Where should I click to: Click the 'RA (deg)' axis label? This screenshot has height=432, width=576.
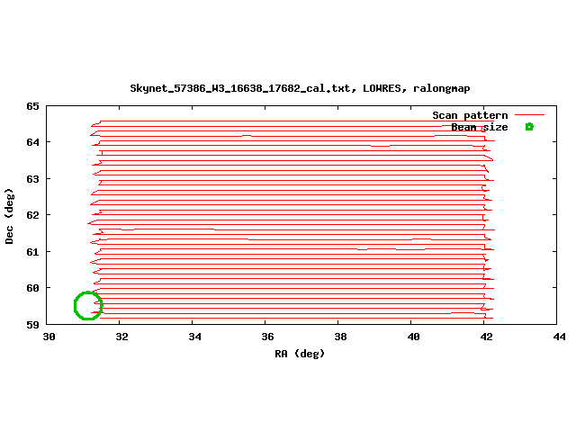click(x=300, y=354)
